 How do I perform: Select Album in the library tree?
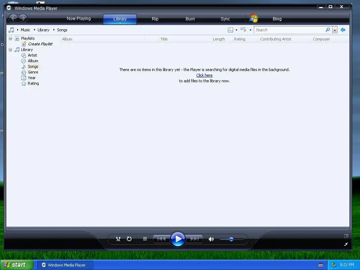(33, 61)
